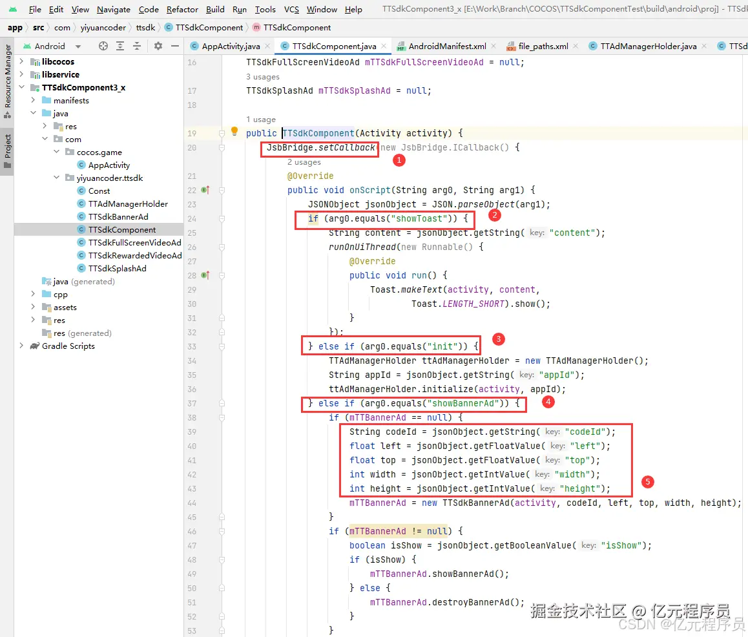This screenshot has width=748, height=637.
Task: Open the Android view dropdown
Action: (52, 47)
